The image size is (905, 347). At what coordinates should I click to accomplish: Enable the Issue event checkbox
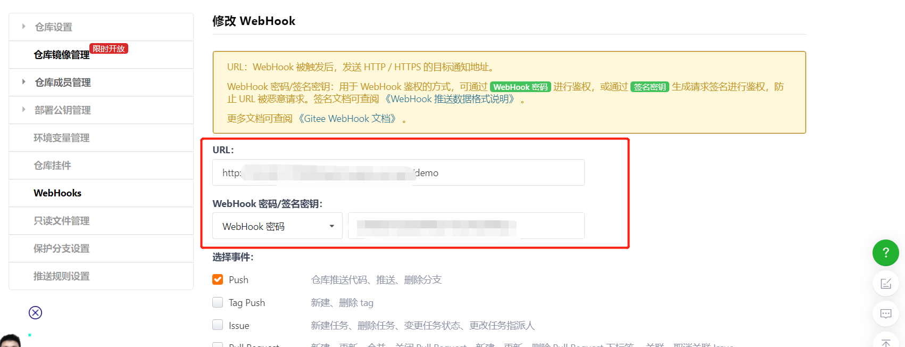tap(218, 325)
